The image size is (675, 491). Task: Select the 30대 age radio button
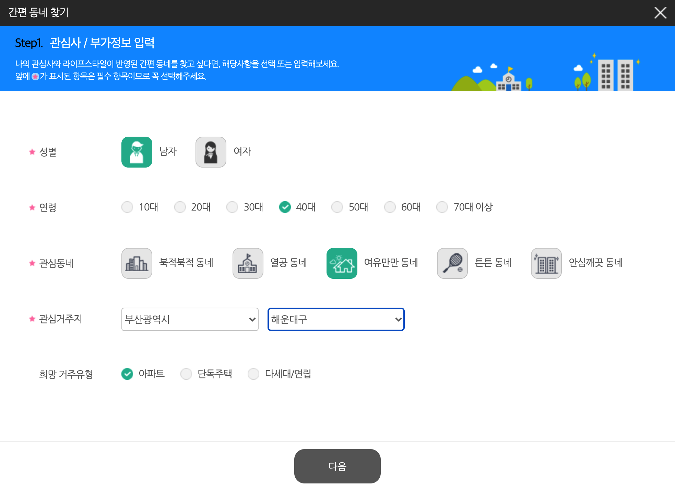click(x=232, y=207)
